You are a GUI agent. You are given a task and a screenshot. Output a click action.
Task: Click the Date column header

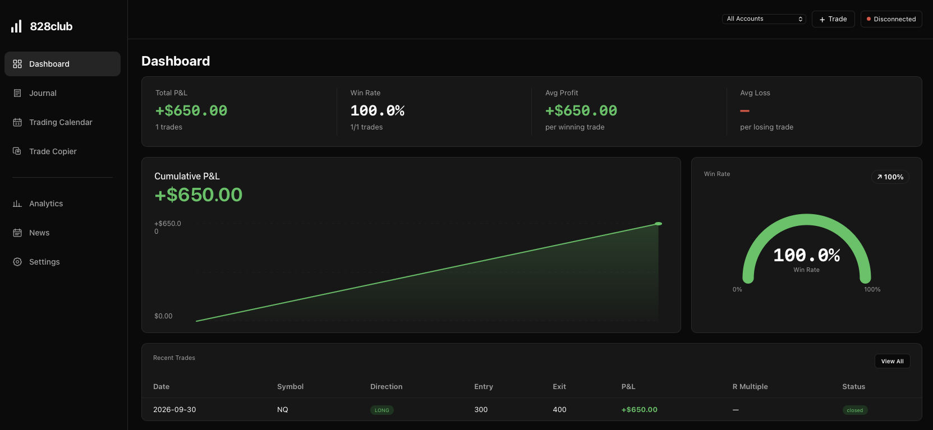pos(162,387)
